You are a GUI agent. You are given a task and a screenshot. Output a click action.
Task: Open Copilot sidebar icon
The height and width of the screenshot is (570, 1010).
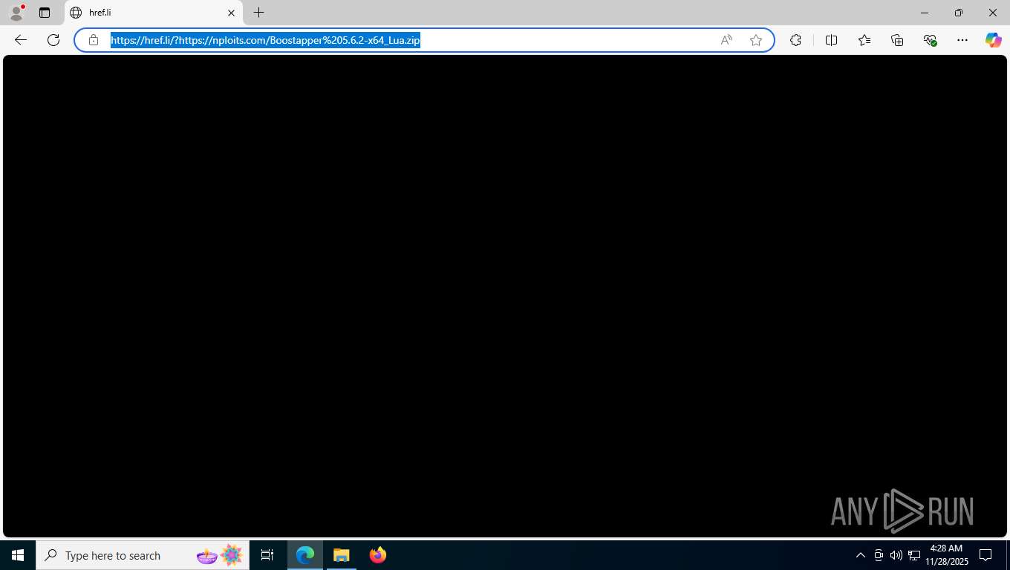[x=994, y=40]
